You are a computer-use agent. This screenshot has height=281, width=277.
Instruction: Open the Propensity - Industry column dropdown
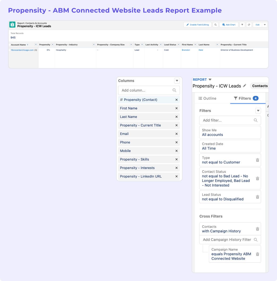pos(94,45)
